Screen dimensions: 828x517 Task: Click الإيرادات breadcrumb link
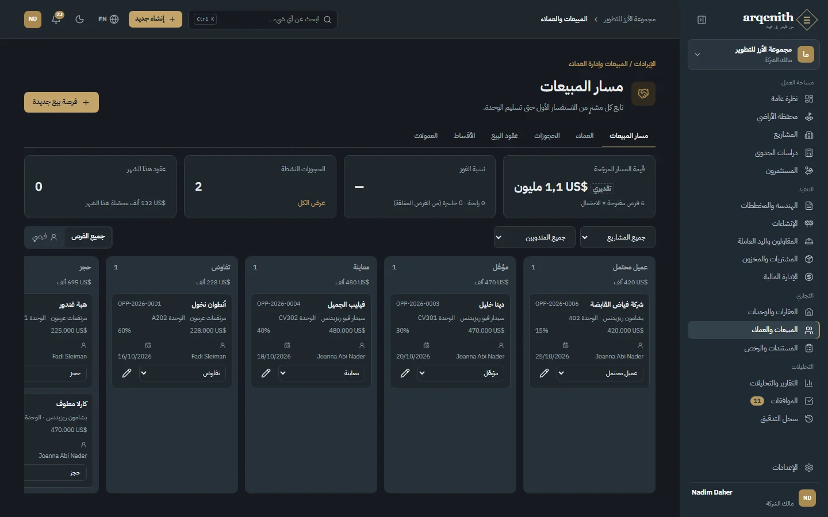[x=645, y=64]
